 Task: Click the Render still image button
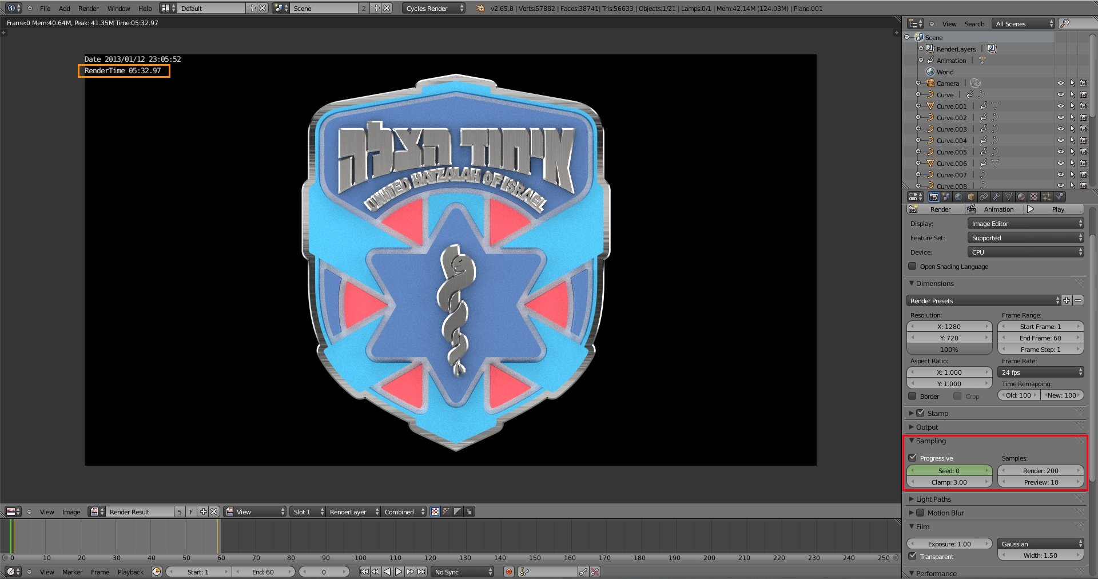[x=936, y=209]
